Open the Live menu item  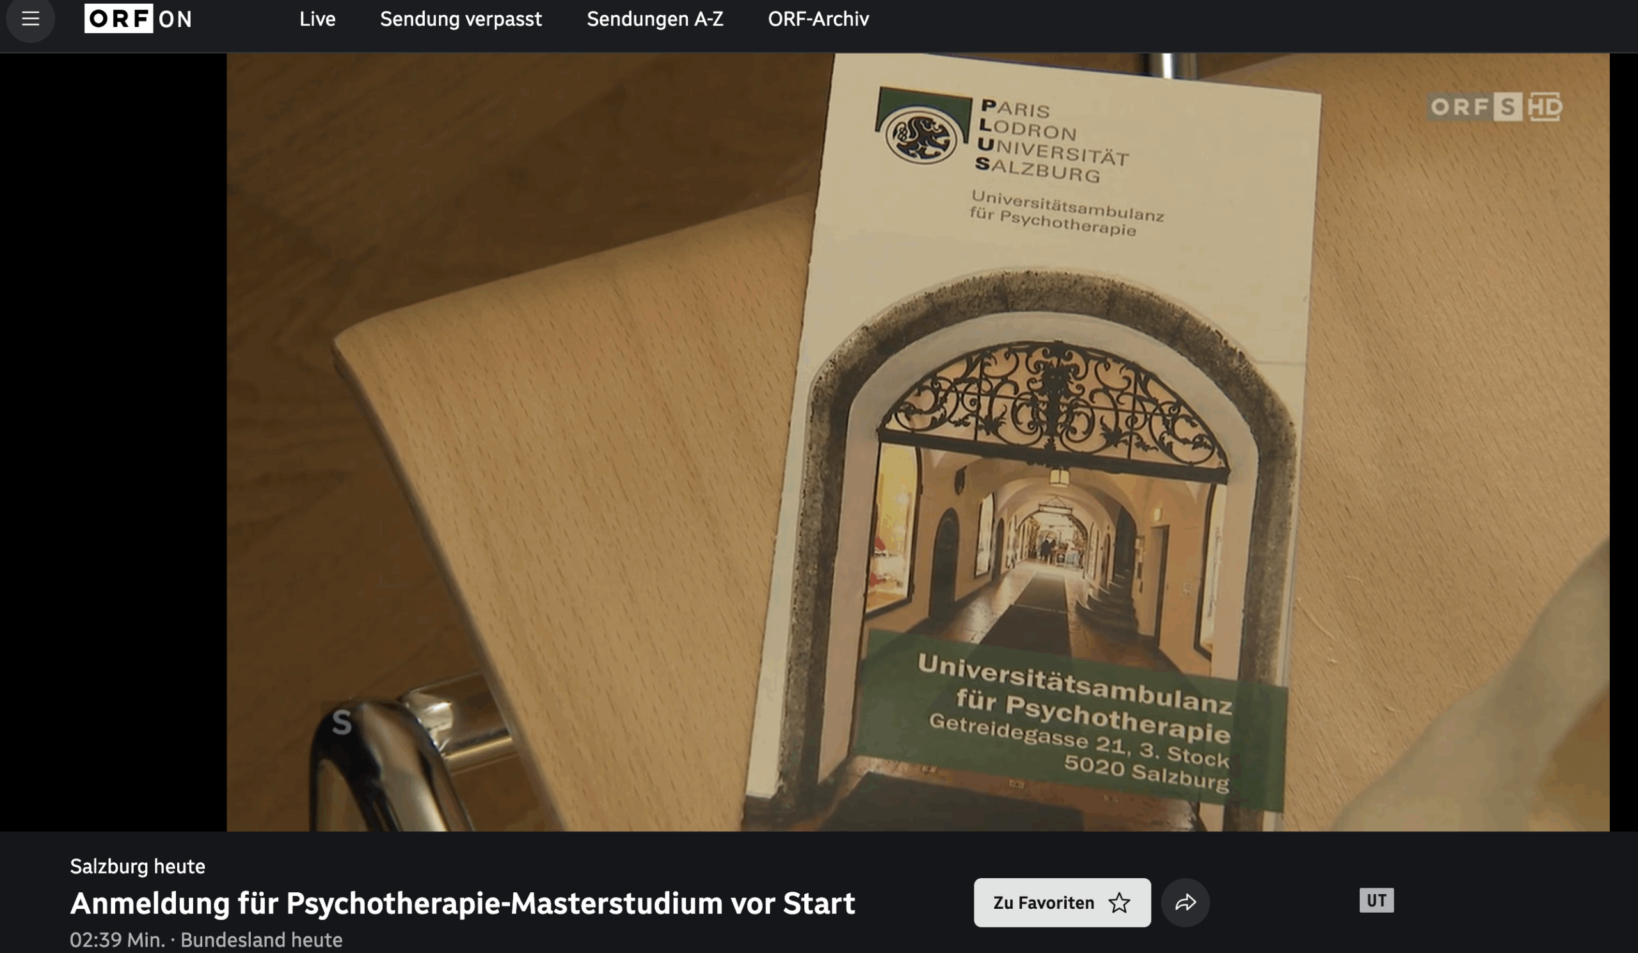(317, 19)
